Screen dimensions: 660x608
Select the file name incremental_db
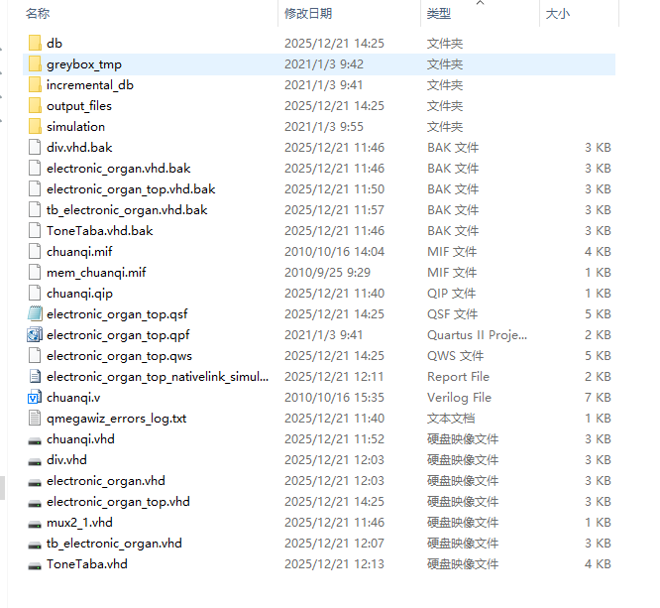90,85
